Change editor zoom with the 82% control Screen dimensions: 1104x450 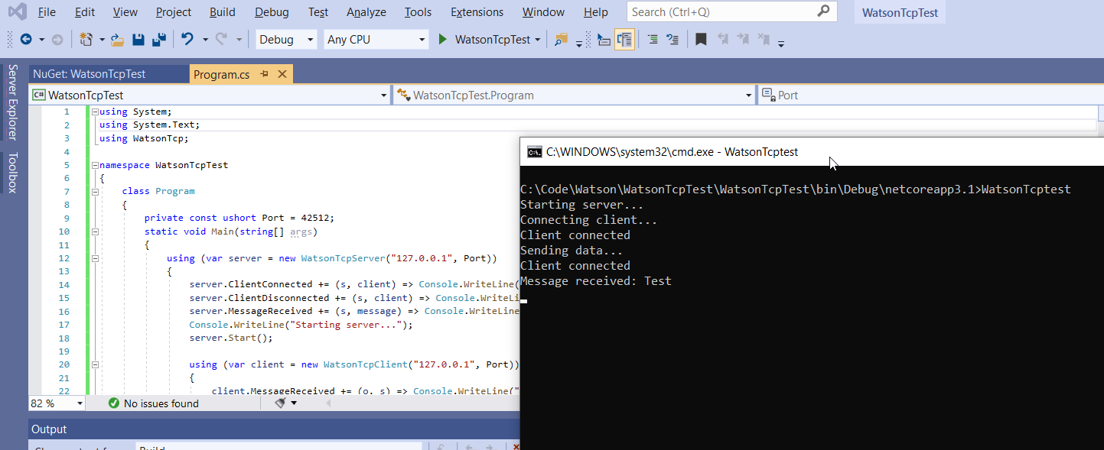tap(57, 403)
